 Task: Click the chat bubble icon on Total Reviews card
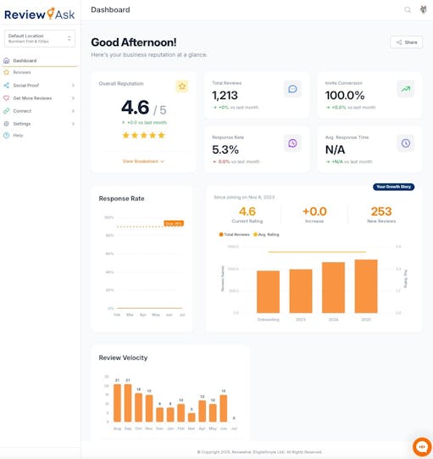292,89
